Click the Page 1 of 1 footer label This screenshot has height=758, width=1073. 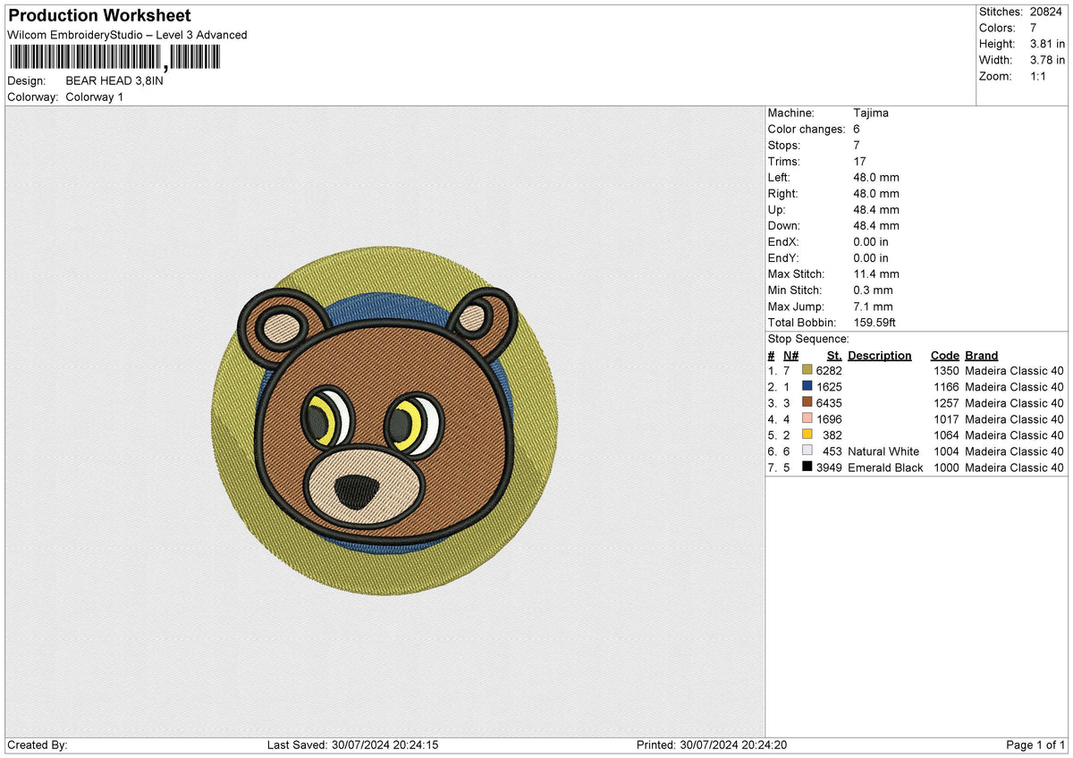1035,745
